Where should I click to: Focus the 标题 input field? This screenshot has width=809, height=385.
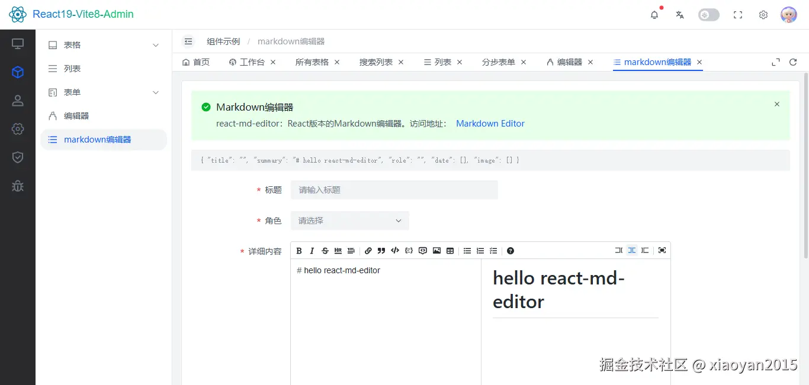[394, 190]
